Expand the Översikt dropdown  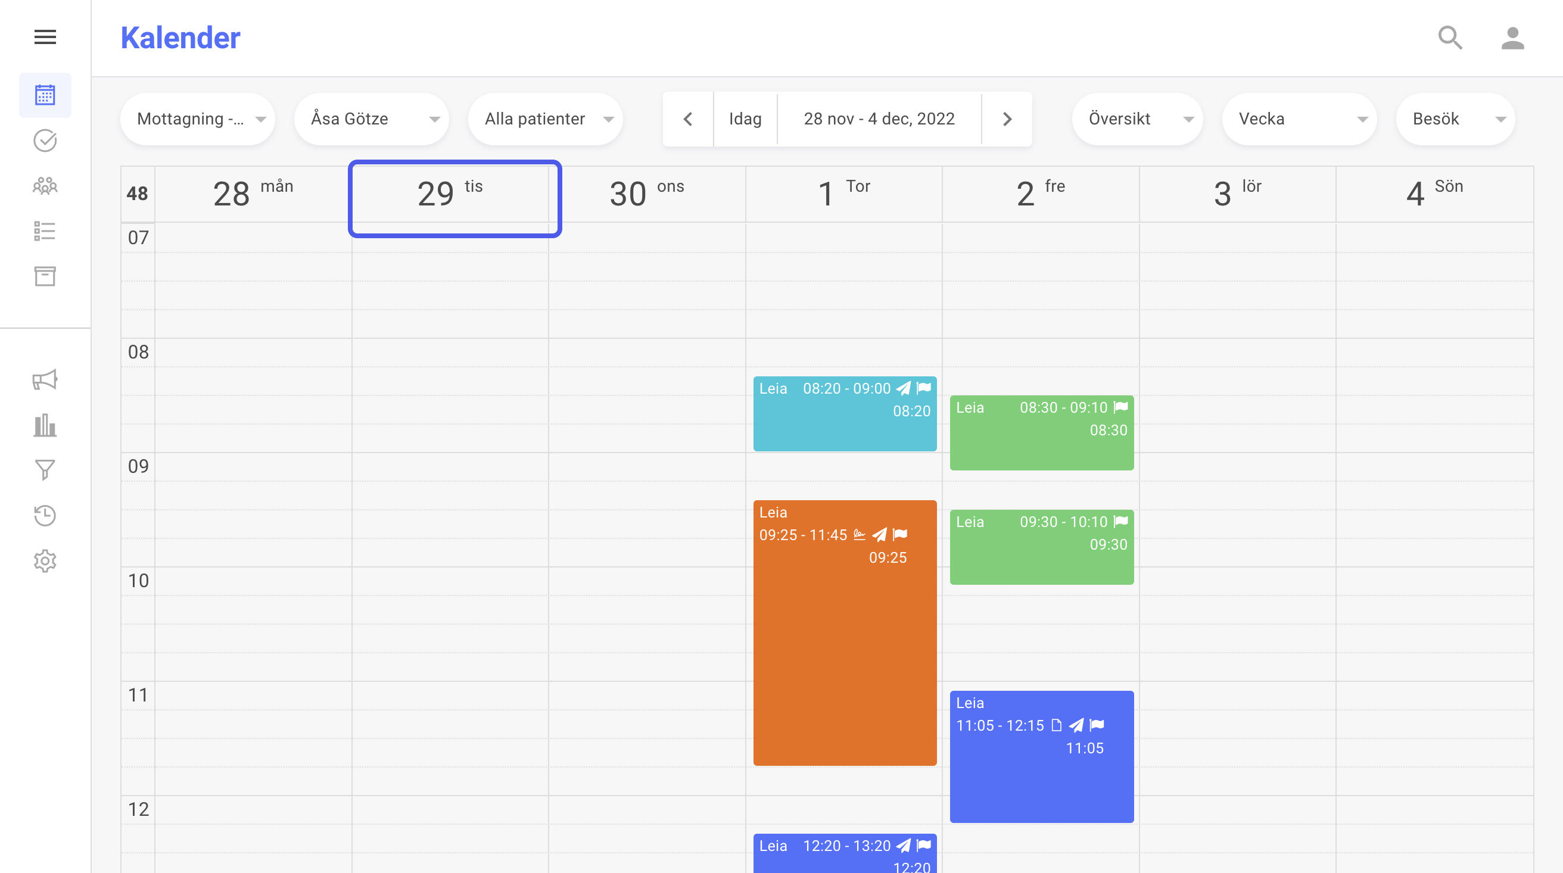pos(1137,119)
